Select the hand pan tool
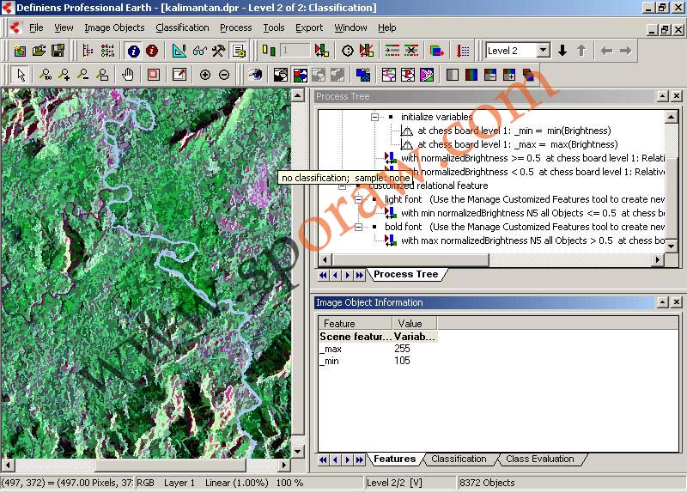The width and height of the screenshot is (687, 493). tap(128, 75)
